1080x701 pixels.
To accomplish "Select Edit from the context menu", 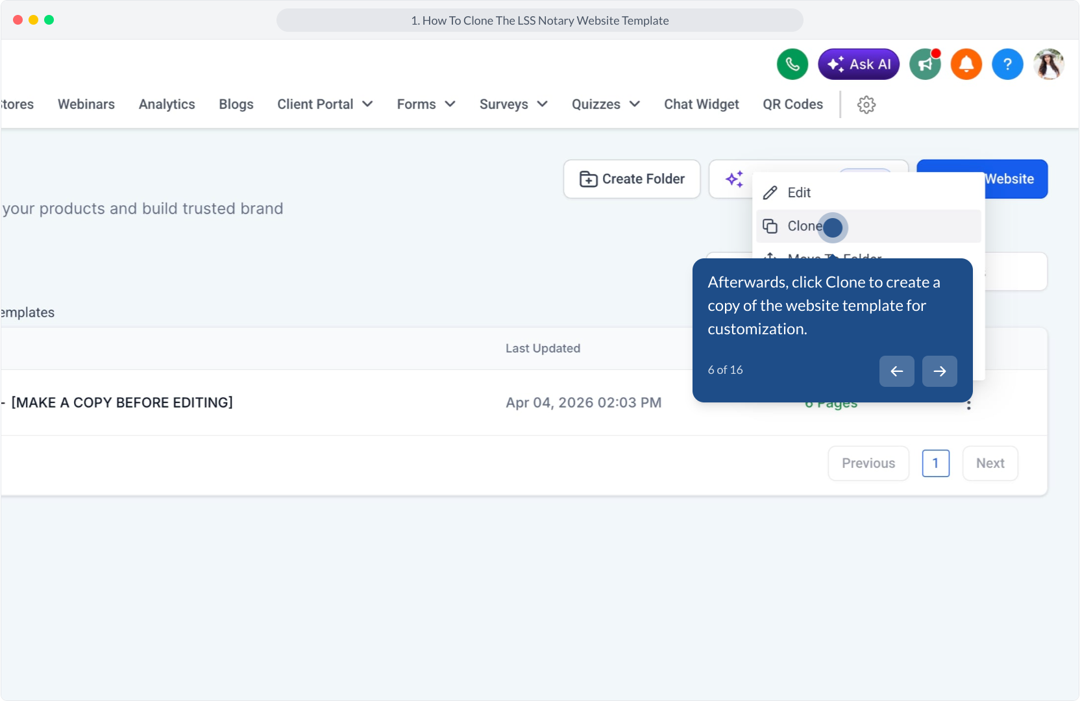I will [x=868, y=193].
